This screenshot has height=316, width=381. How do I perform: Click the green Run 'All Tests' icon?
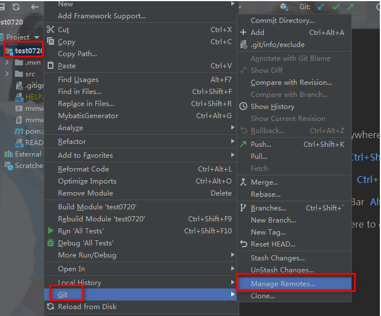pos(50,231)
